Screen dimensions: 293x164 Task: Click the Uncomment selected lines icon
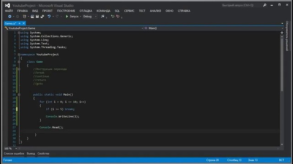[x=118, y=16]
